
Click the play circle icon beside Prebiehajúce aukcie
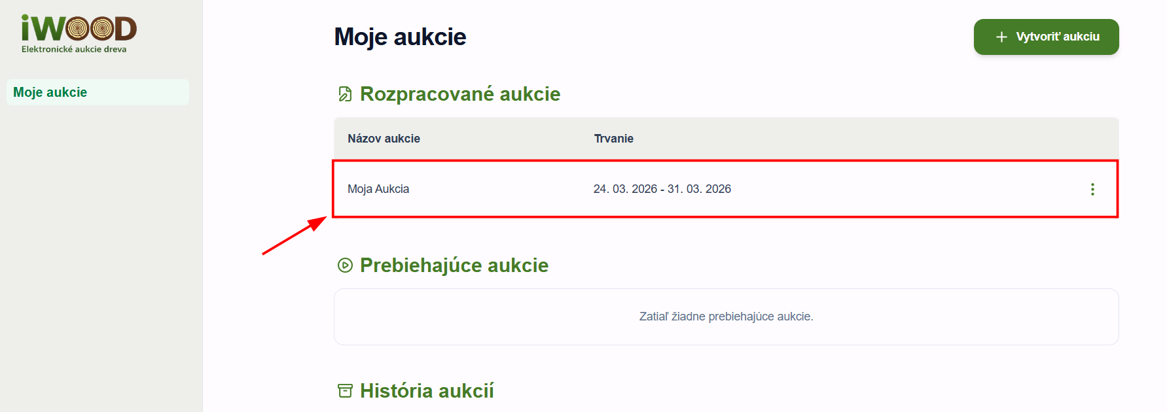click(x=345, y=265)
